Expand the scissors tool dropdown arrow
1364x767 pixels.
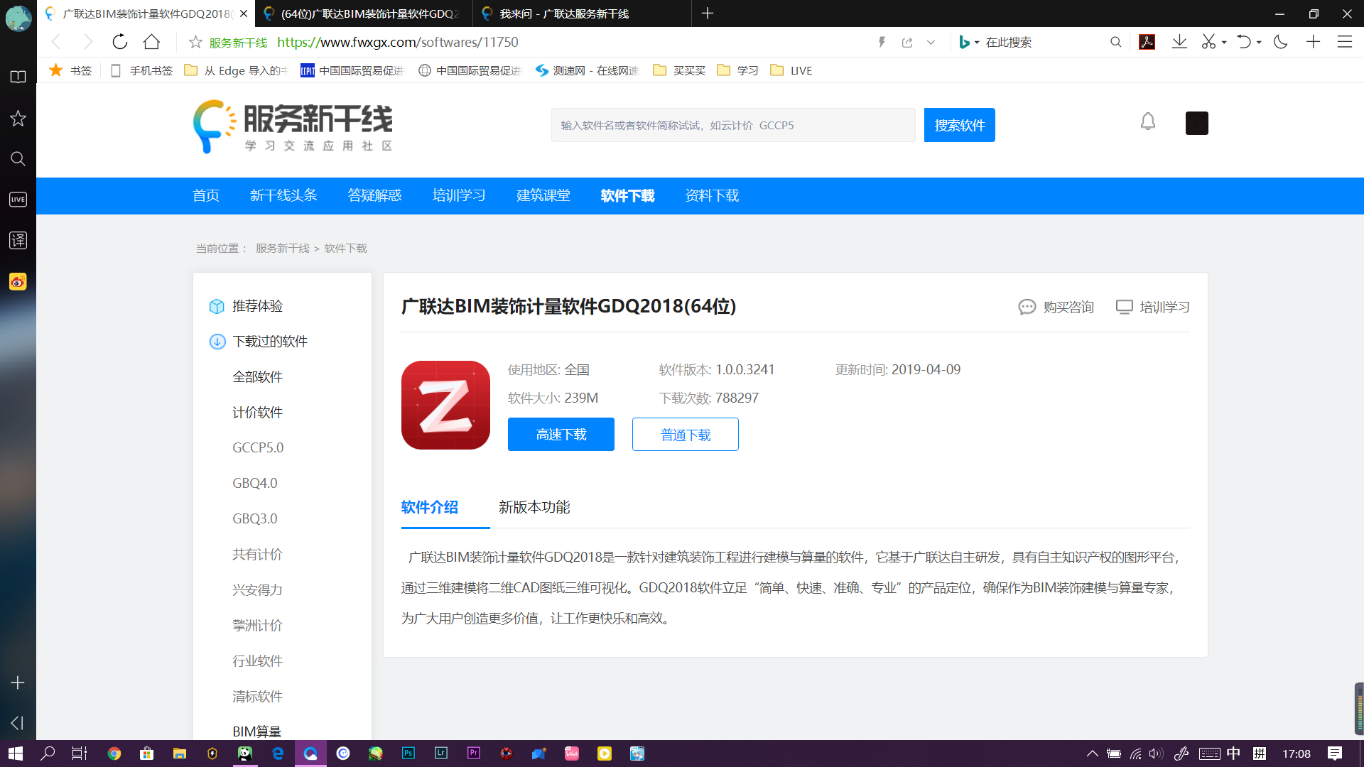(1224, 43)
